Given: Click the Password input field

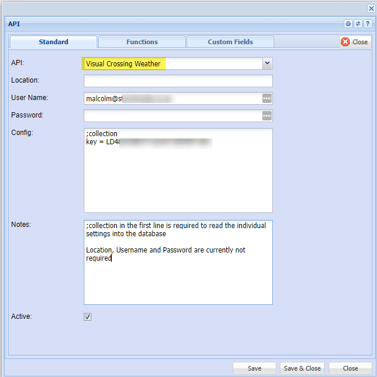Looking at the screenshot, I should (x=172, y=116).
